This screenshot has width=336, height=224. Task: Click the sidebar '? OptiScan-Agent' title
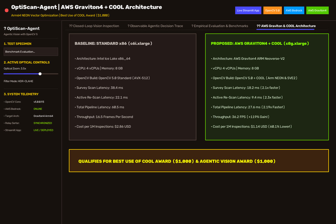point(22,28)
